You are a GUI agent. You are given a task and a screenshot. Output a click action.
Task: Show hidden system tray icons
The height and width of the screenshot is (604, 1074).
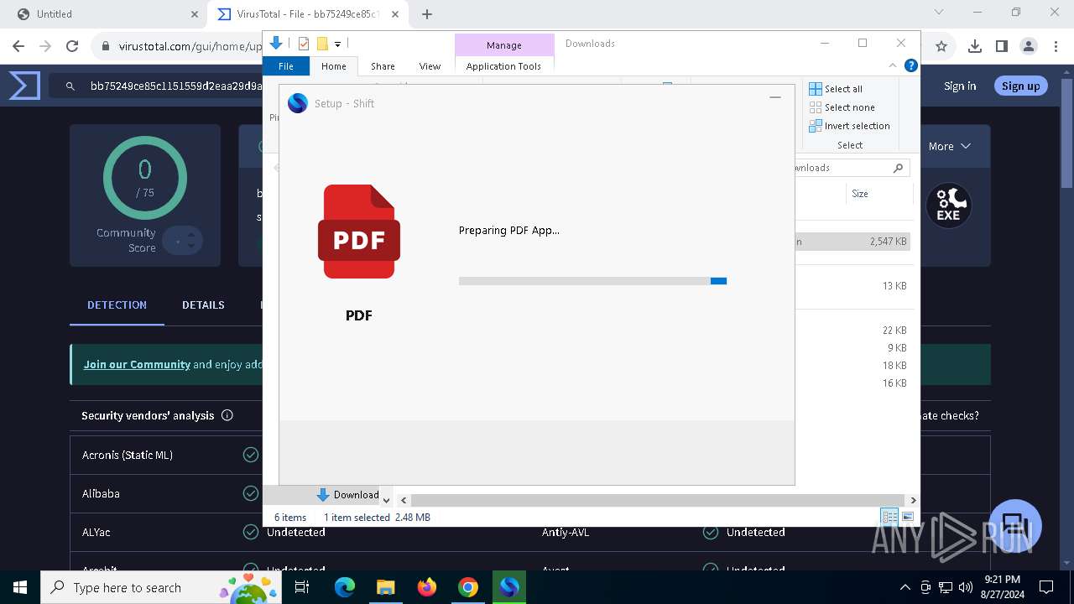pos(905,587)
